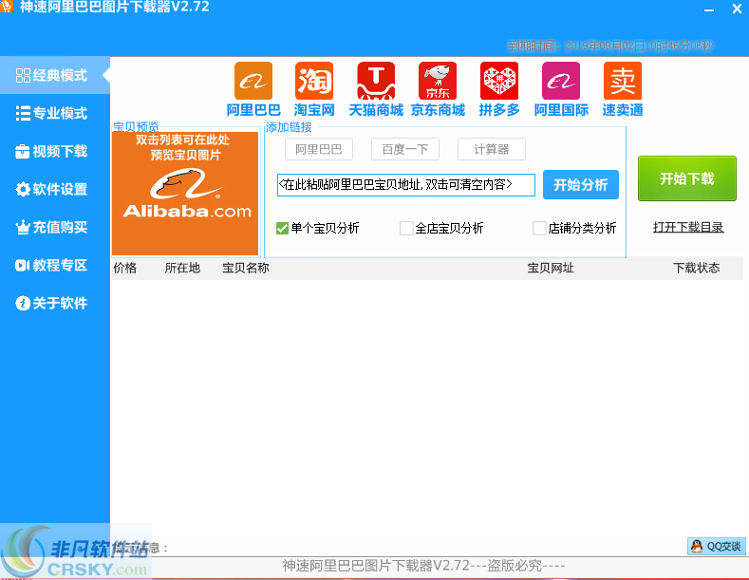The image size is (749, 580).
Task: Click the Alibaba.com preview image
Action: 185,194
